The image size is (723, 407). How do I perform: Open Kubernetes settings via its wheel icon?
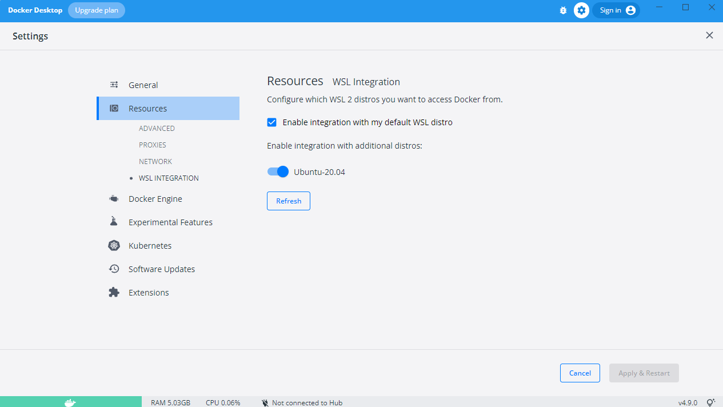[114, 245]
